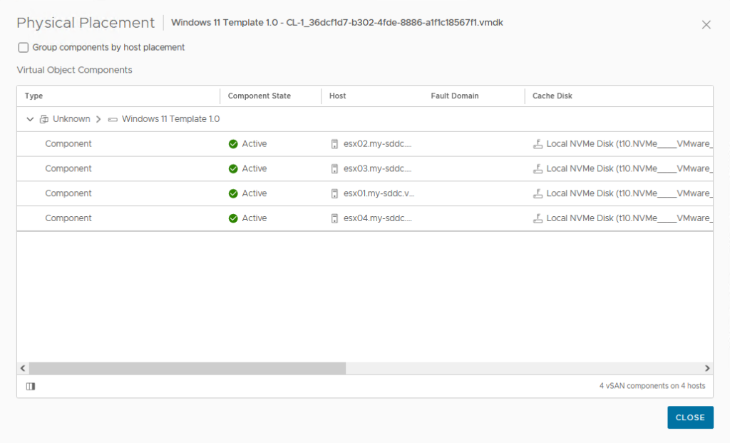This screenshot has height=443, width=730.
Task: Click the host icon for esx04
Action: [334, 219]
